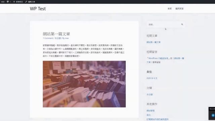
Task: Click the 網站管理 link
Action: pyautogui.click(x=150, y=111)
